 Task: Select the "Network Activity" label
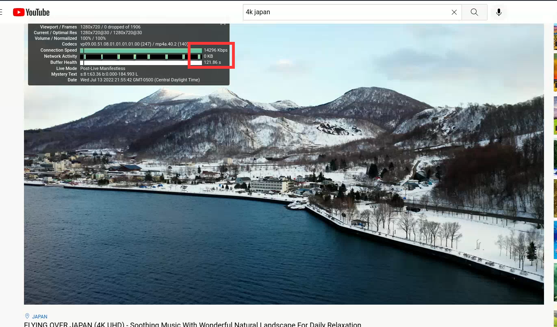(61, 56)
